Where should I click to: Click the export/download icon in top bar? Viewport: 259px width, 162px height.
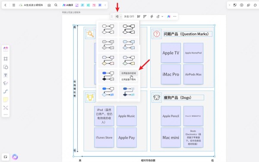click(x=49, y=5)
